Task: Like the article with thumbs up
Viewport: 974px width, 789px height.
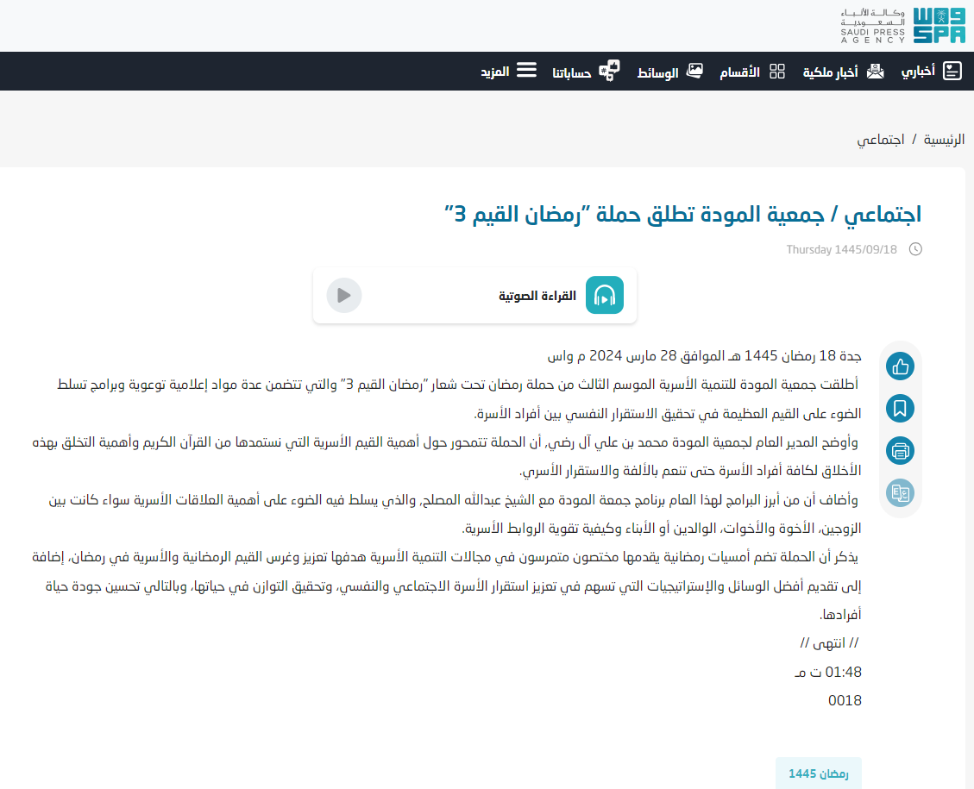Action: [x=900, y=366]
